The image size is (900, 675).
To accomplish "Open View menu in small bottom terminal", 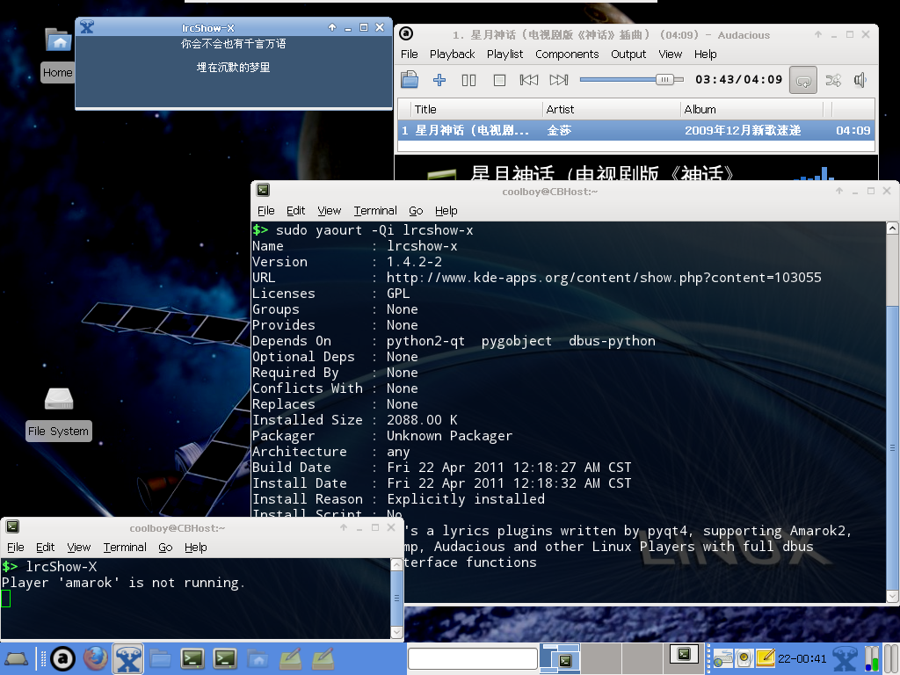I will (78, 547).
